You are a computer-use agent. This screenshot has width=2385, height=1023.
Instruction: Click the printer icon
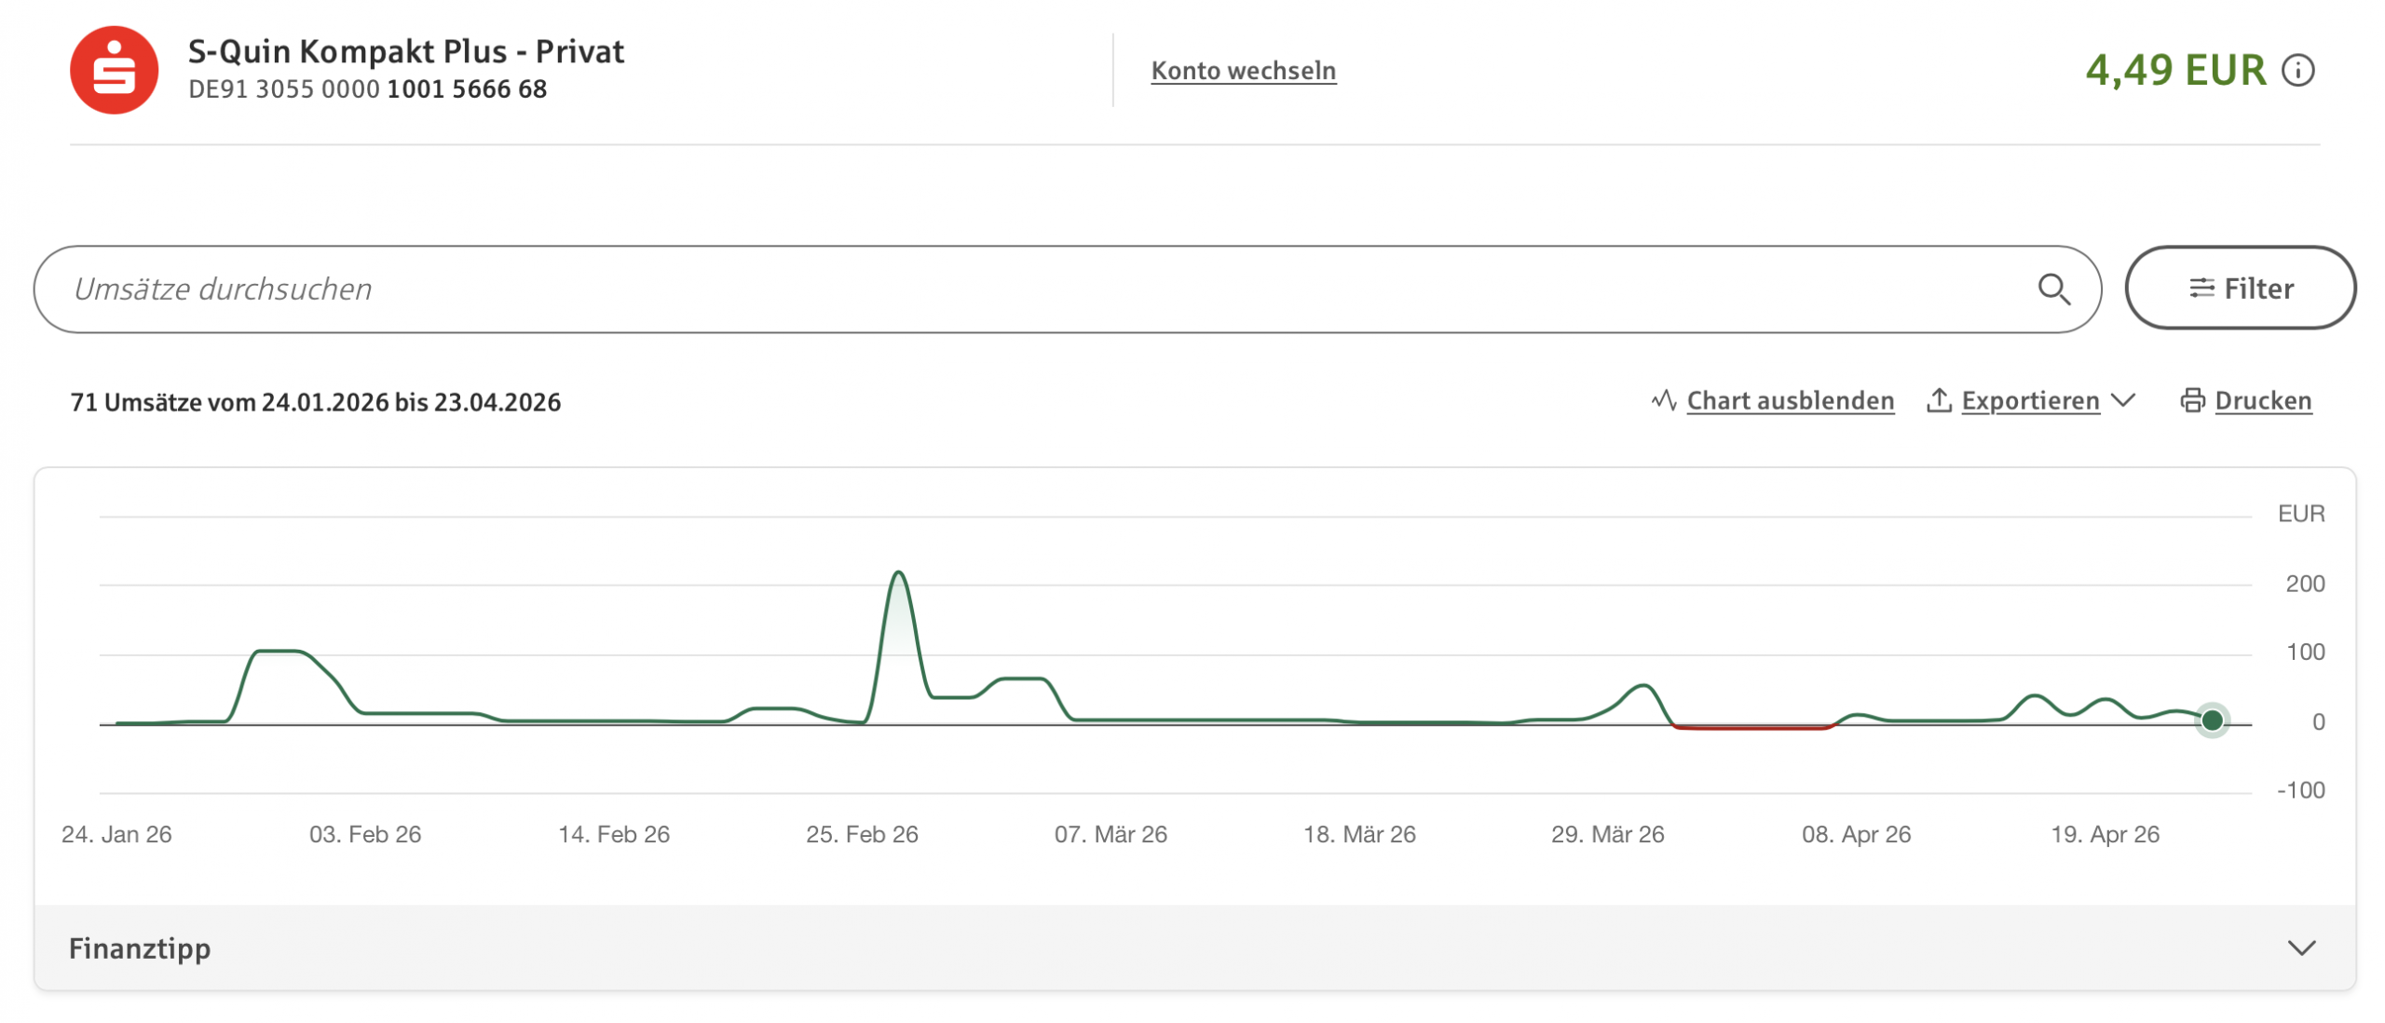pos(2191,400)
